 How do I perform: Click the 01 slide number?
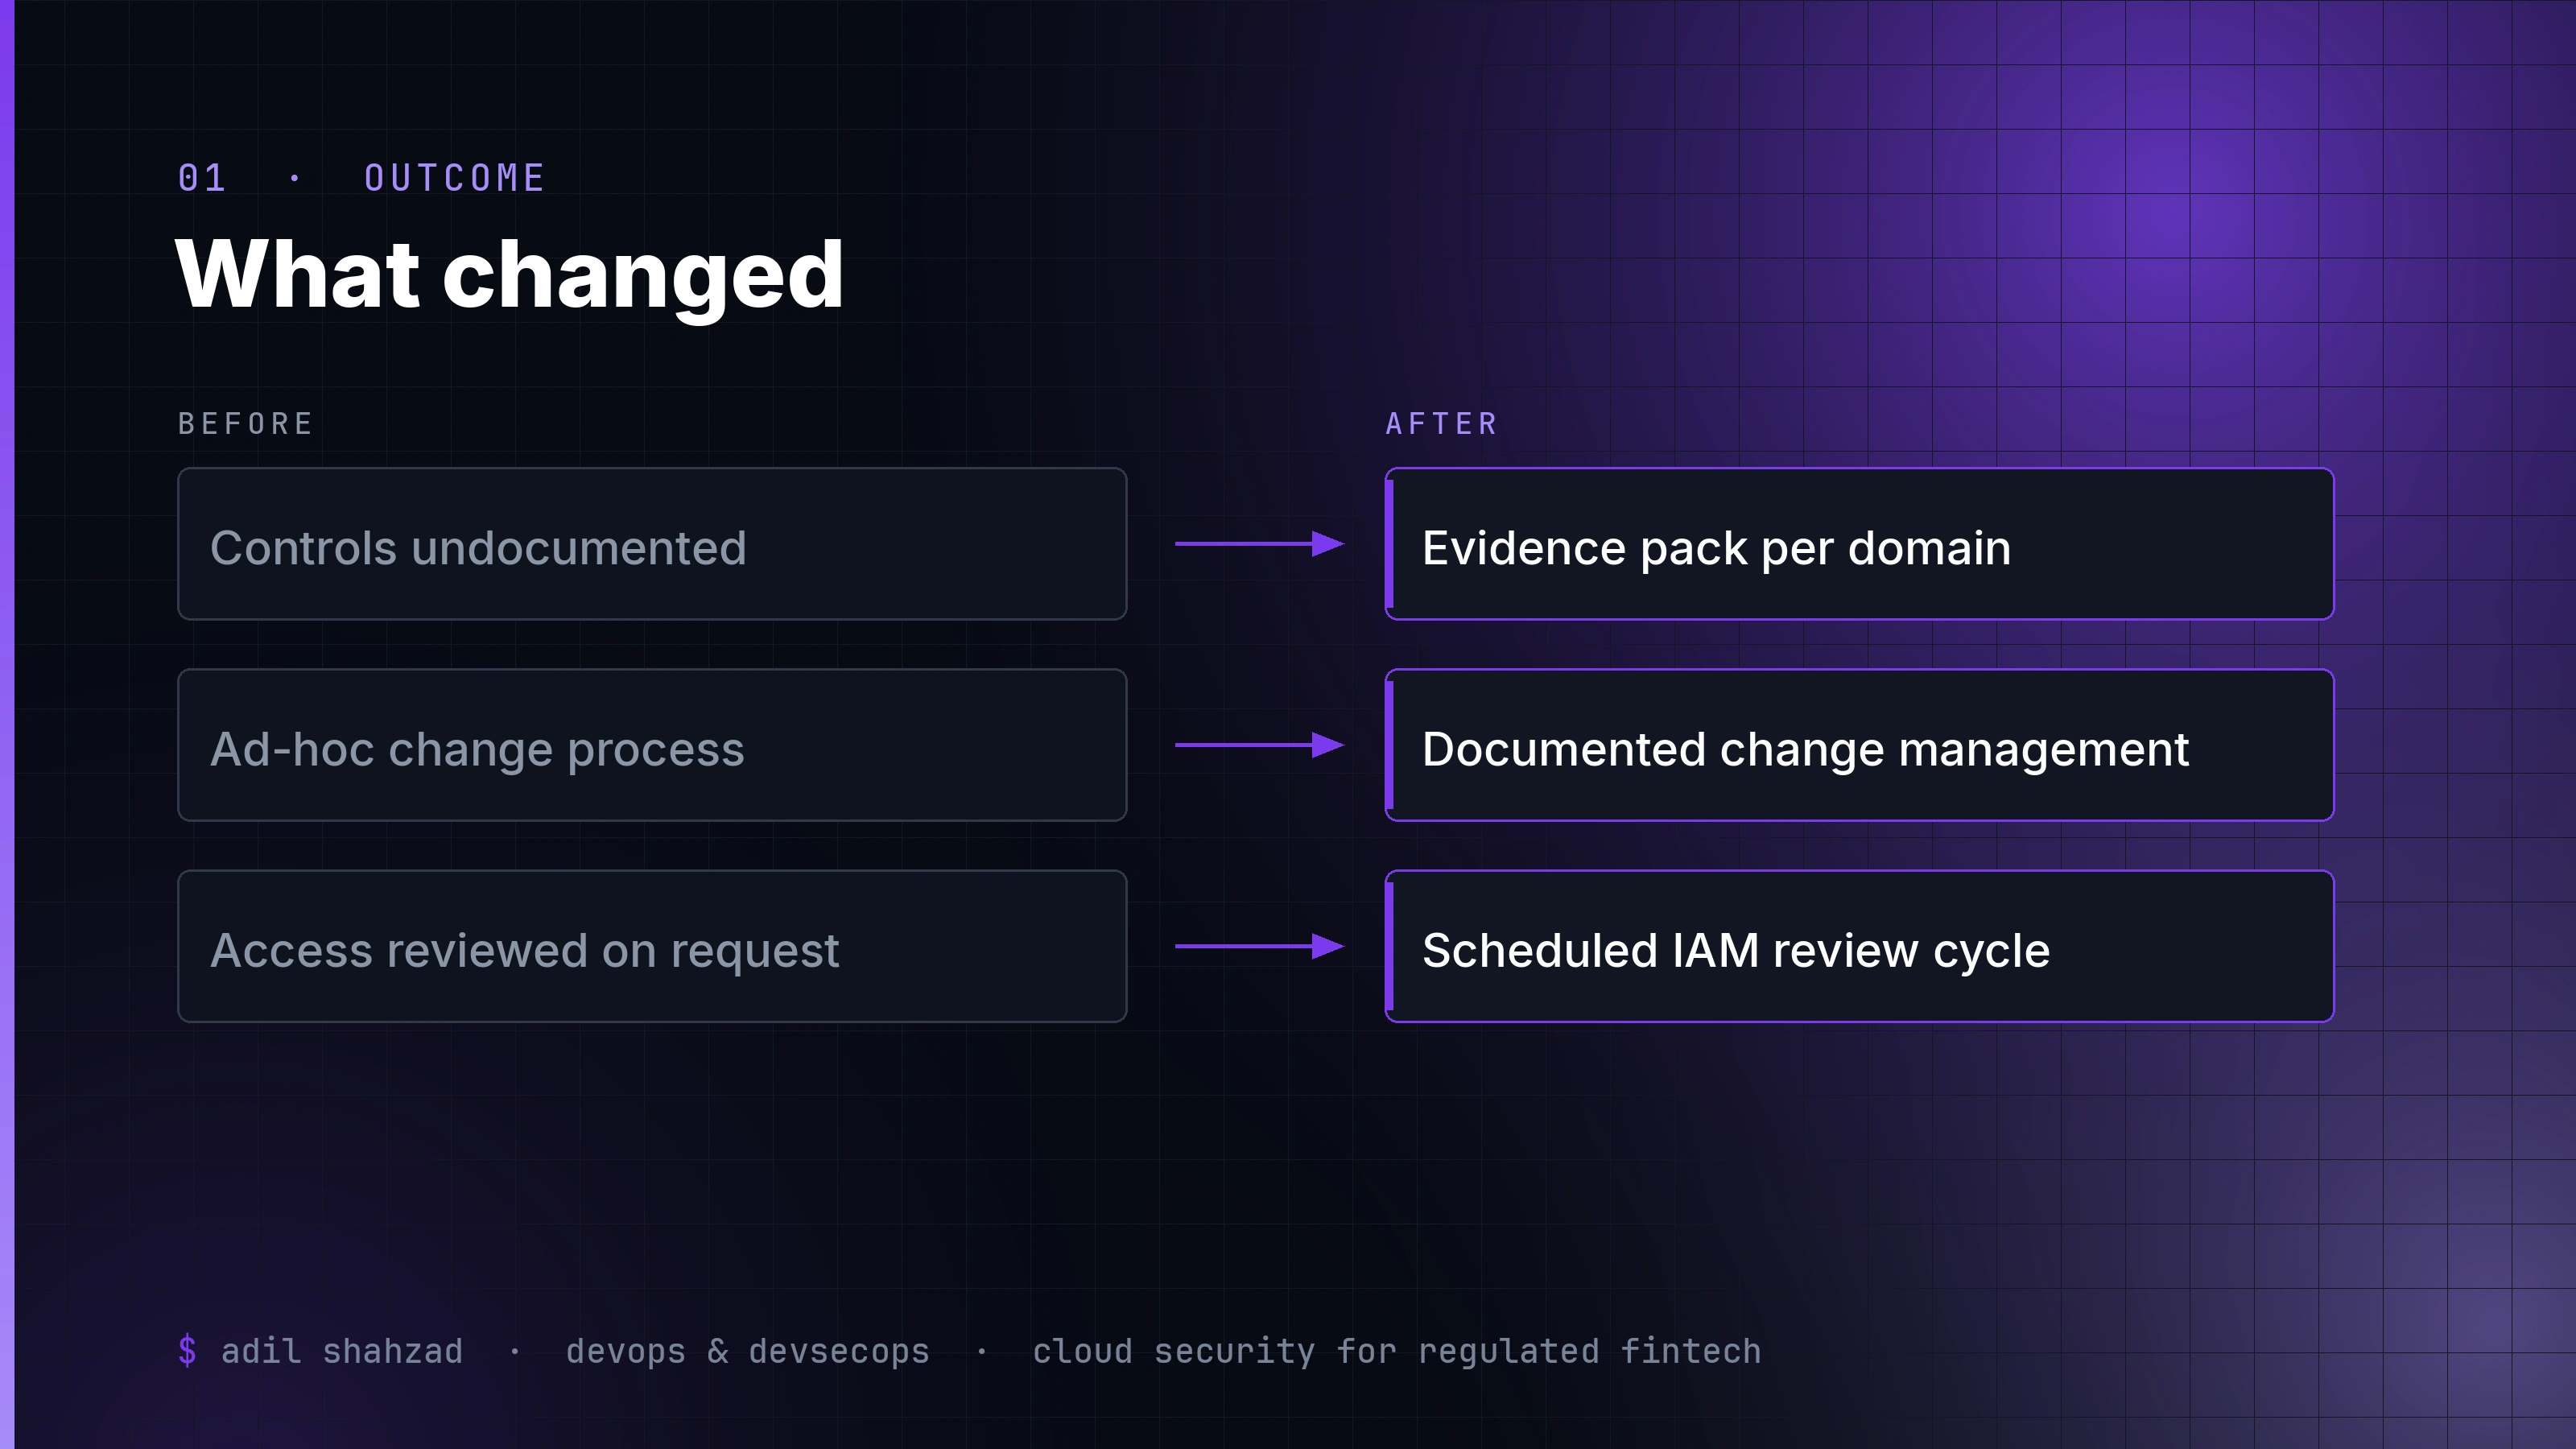tap(202, 179)
